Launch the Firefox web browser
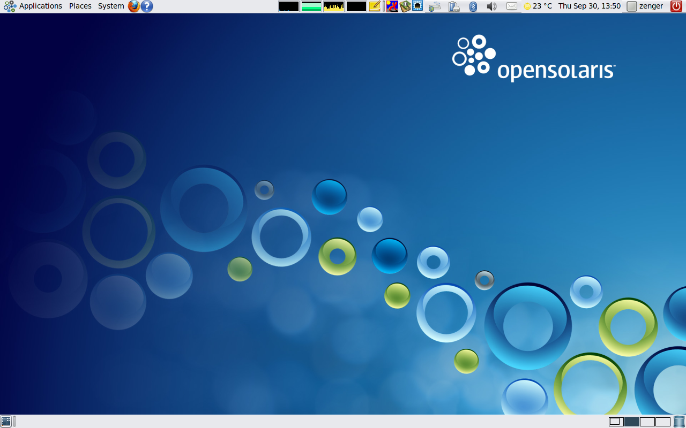 pyautogui.click(x=133, y=6)
